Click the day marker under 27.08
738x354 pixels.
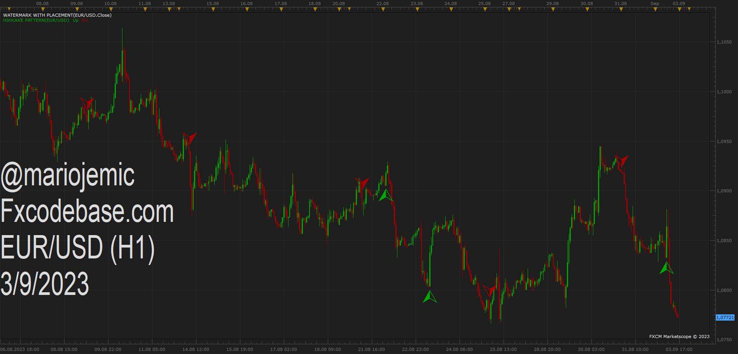pos(509,9)
